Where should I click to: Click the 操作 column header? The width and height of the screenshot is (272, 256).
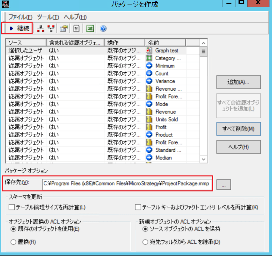(125, 43)
